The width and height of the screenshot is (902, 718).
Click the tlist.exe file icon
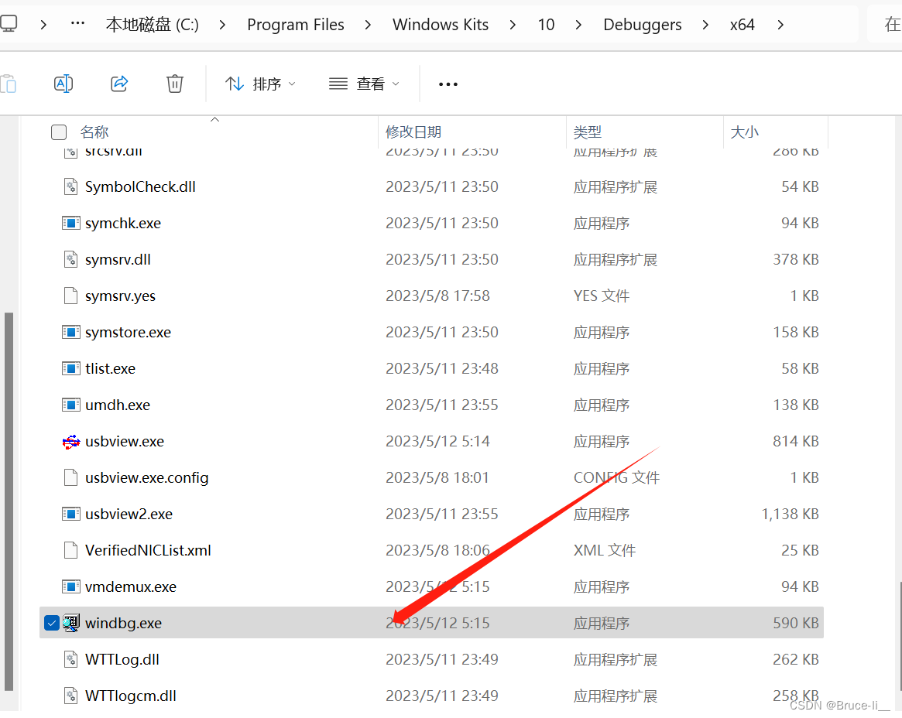tap(70, 368)
